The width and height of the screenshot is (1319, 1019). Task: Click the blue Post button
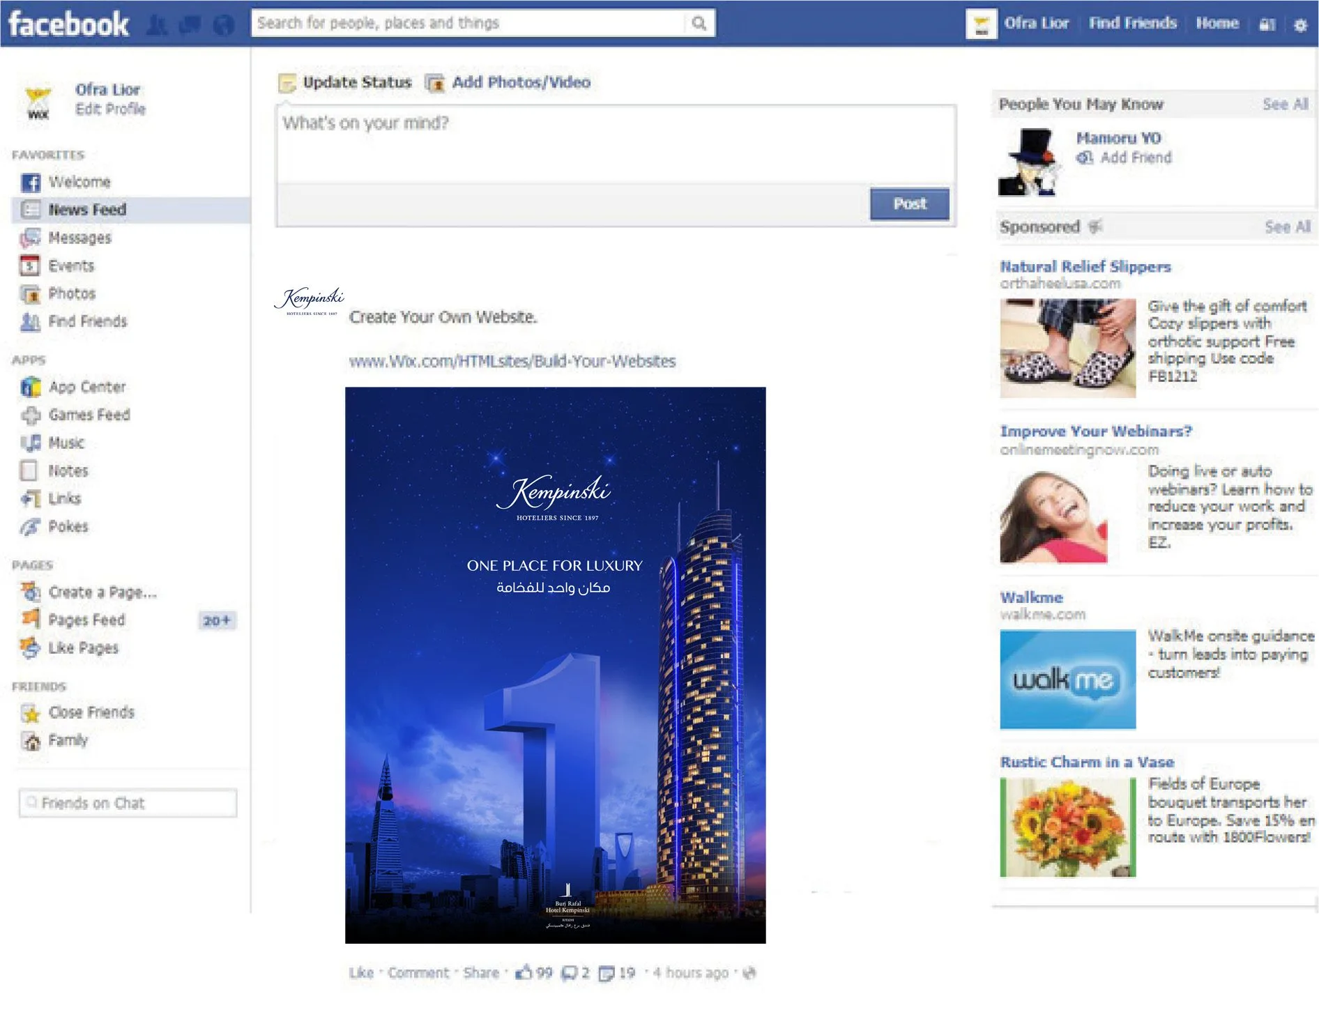(x=909, y=204)
